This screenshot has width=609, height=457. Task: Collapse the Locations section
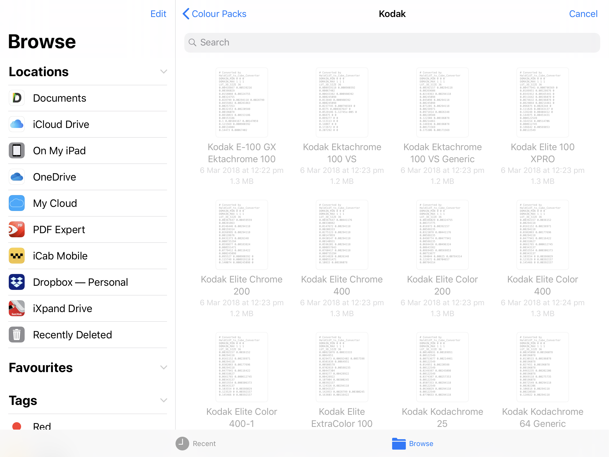pyautogui.click(x=164, y=72)
